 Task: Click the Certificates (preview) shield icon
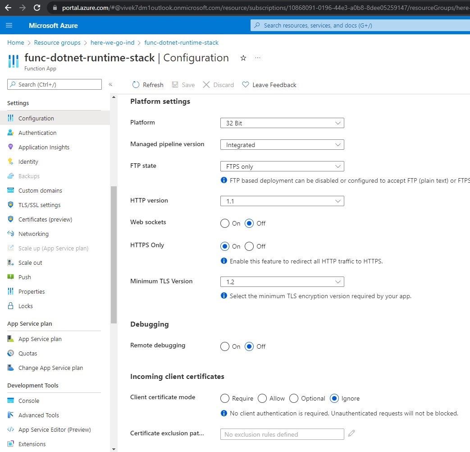10,219
